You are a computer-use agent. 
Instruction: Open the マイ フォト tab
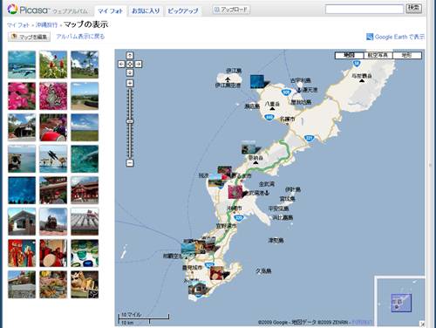[x=110, y=11]
